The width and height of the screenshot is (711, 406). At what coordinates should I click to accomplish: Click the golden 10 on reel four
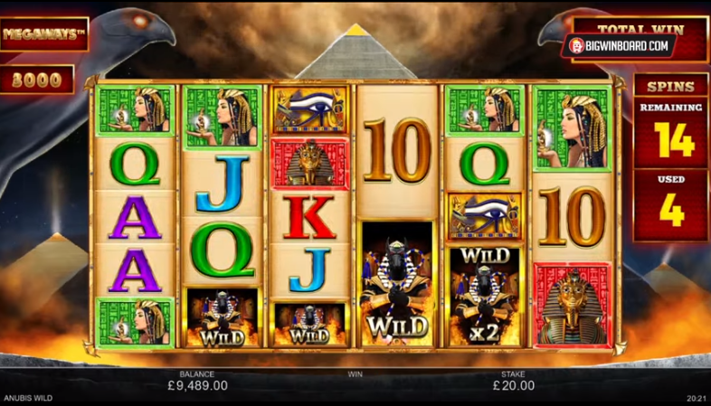[397, 150]
